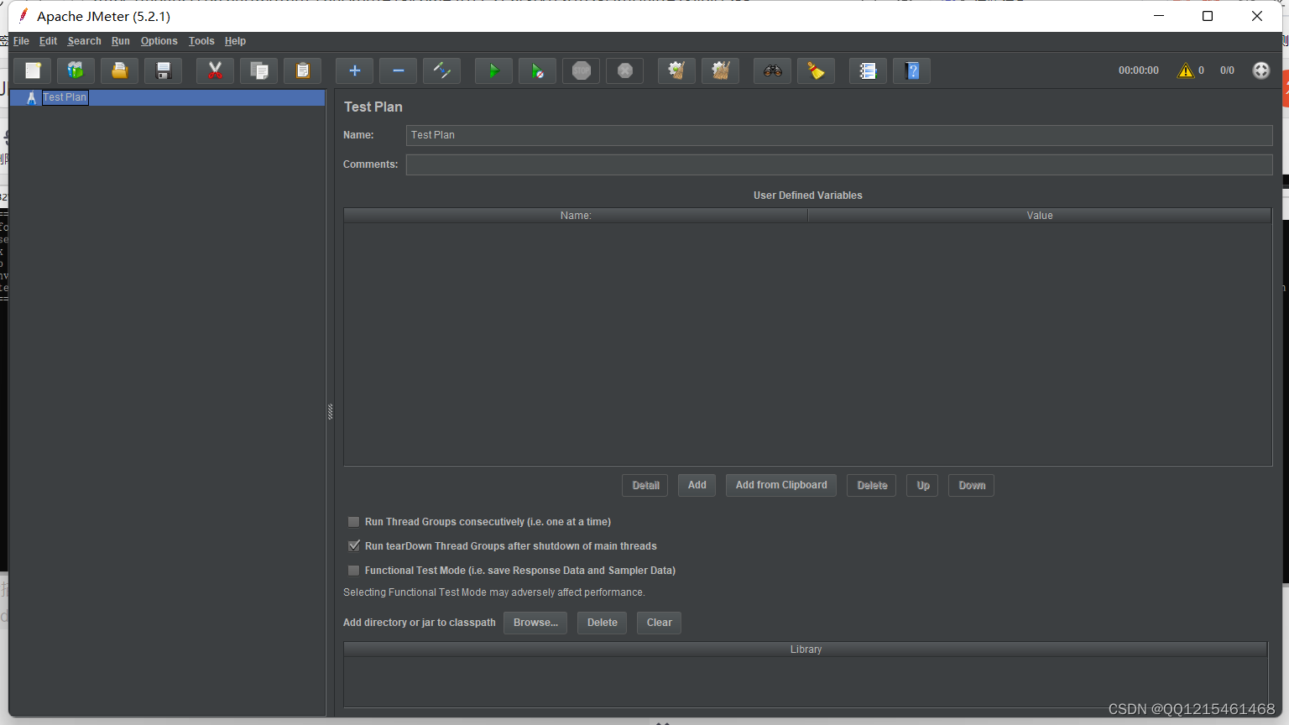Enable Run Thread Groups consecutively checkbox
Image resolution: width=1289 pixels, height=725 pixels.
point(354,522)
